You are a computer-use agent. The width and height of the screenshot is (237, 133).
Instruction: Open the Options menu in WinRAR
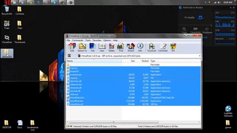pos(107,40)
